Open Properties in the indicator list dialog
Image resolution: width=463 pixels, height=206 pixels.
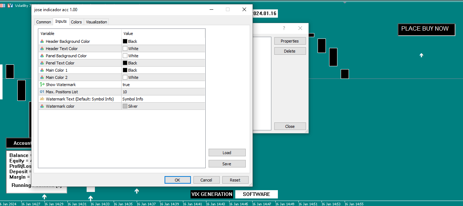click(x=290, y=41)
